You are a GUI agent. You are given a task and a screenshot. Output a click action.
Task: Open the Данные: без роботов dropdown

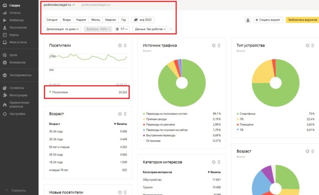[x=150, y=29]
